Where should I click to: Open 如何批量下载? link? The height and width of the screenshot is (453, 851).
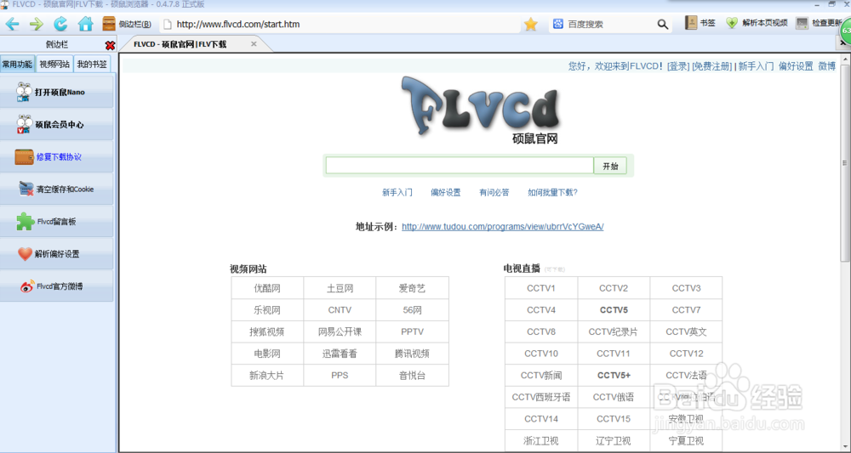pos(552,192)
